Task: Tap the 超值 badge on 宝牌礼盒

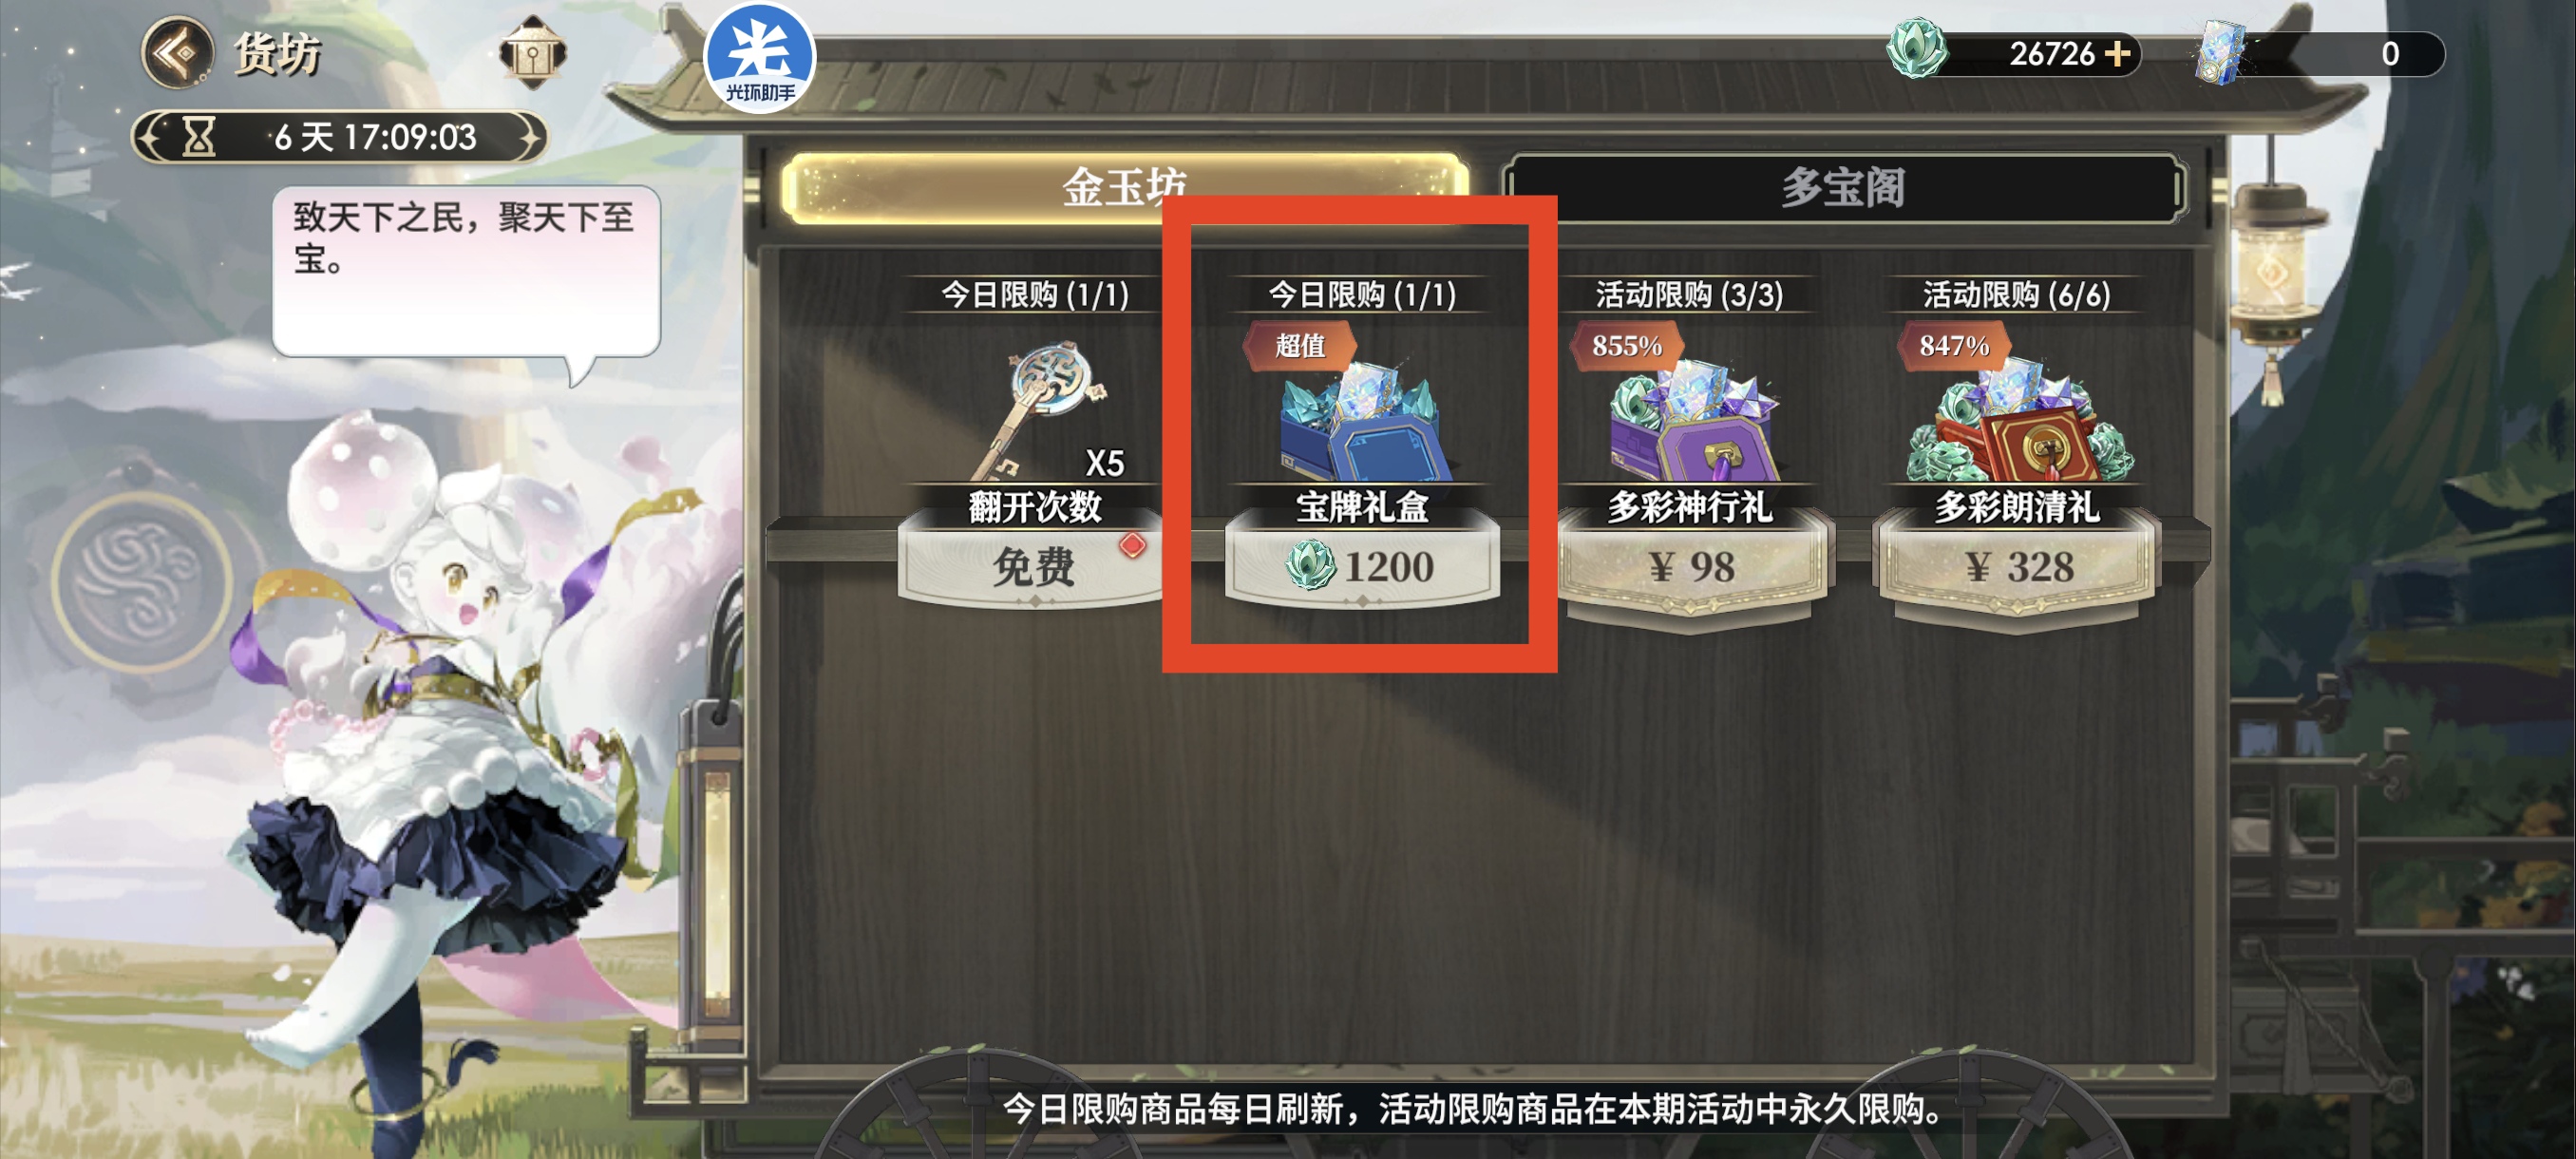Action: 1300,345
